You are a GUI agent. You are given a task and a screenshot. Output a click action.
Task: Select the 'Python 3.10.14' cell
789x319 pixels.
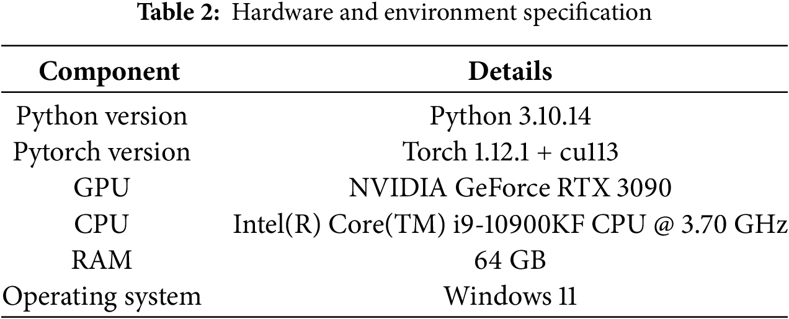click(510, 116)
